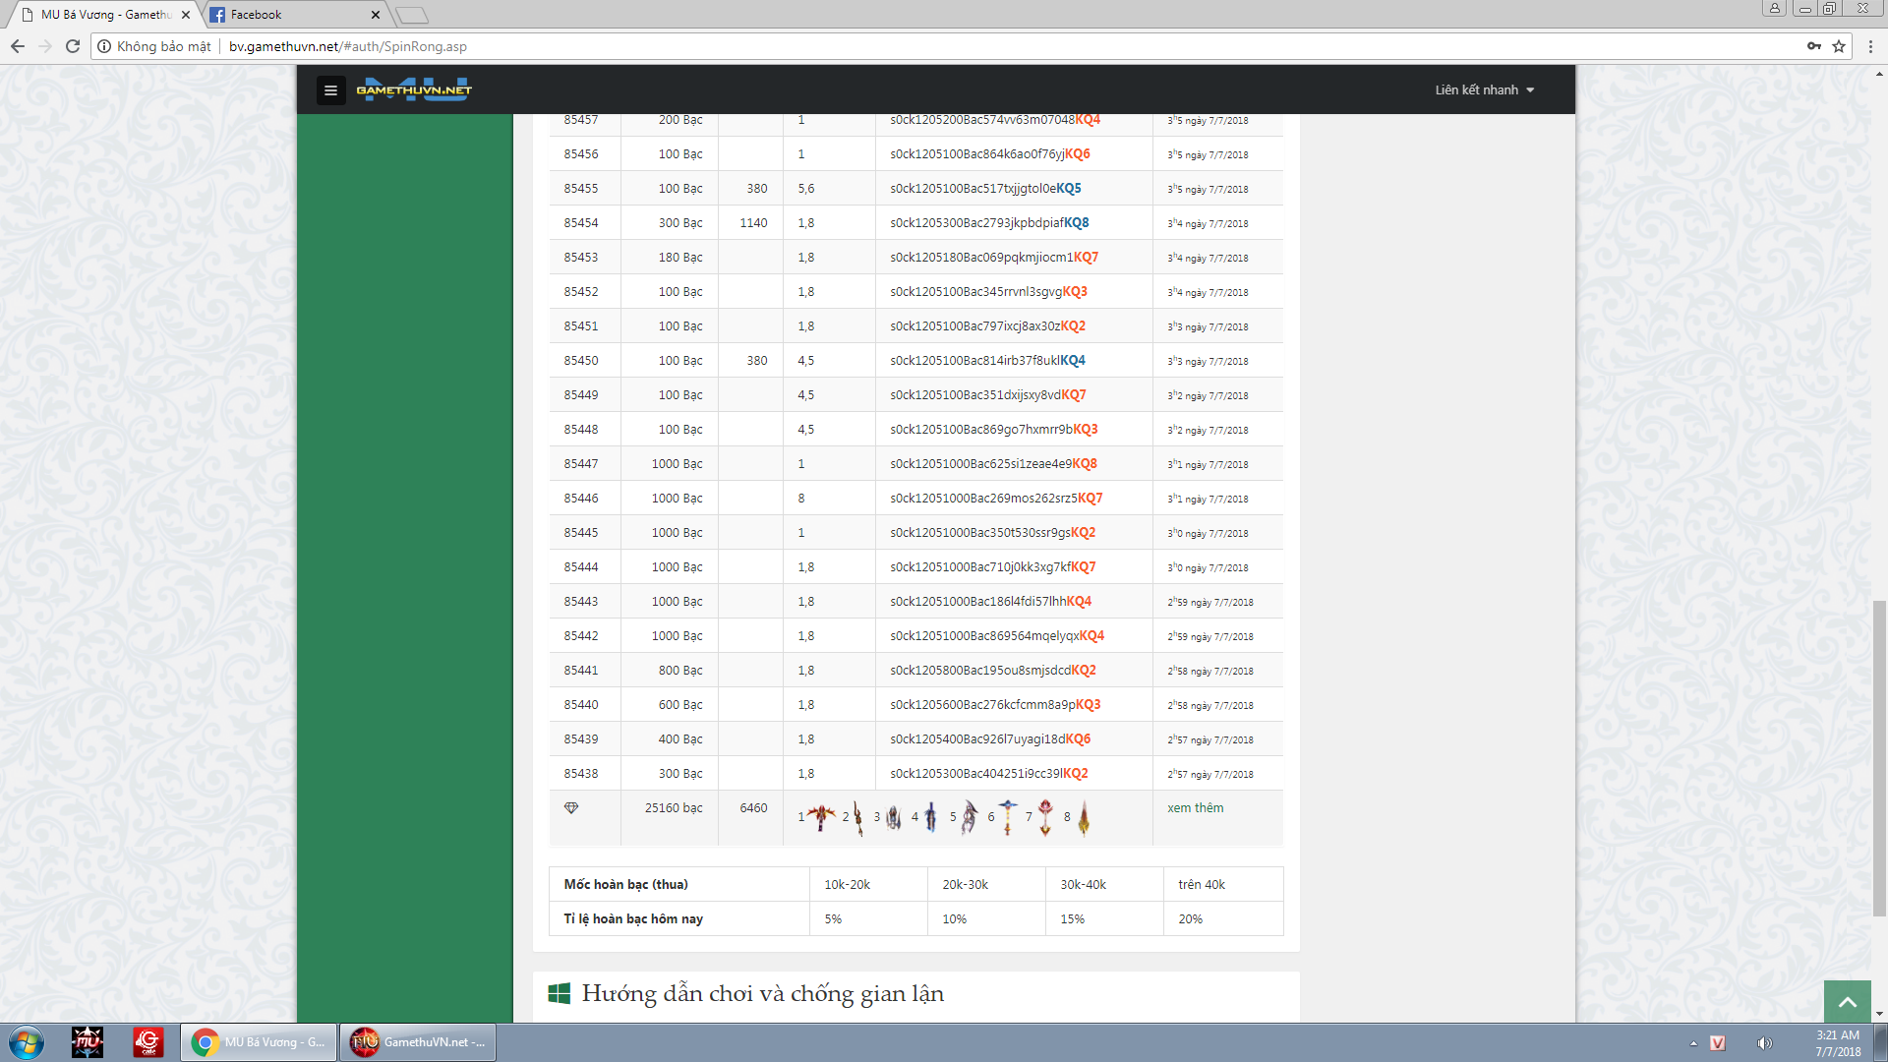
Task: Click the GameThuVN.net MU logo
Action: pos(414,89)
